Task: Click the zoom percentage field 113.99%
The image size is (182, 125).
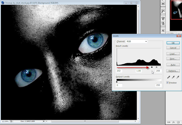Action: point(5,121)
